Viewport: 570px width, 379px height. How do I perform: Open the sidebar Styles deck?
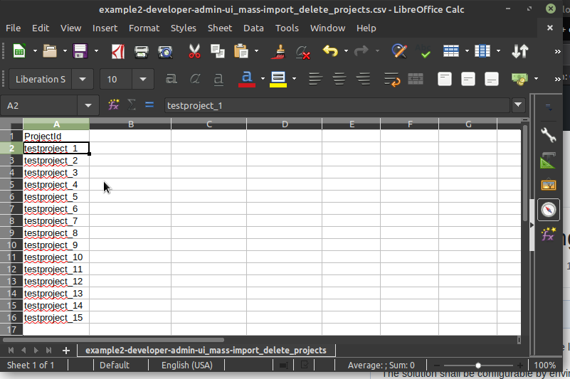coord(548,161)
